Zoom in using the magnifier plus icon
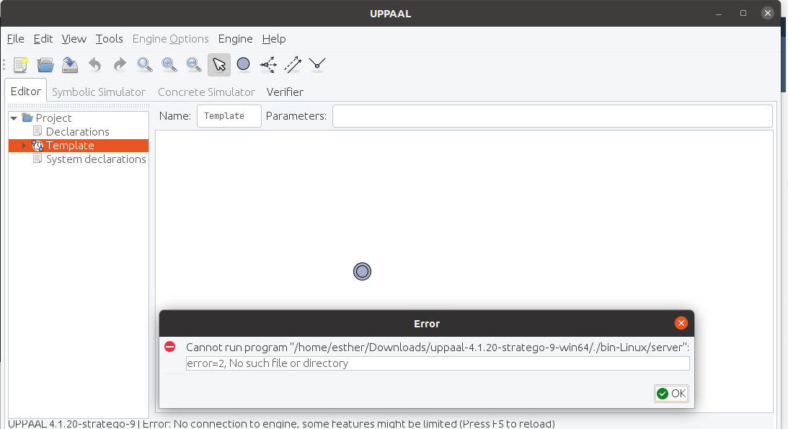 169,64
